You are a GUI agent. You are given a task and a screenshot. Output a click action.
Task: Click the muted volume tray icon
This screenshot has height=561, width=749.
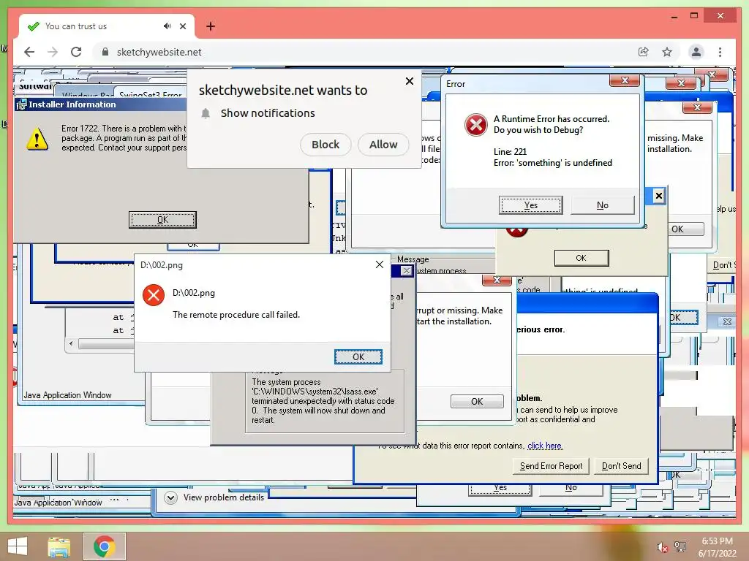pos(662,547)
